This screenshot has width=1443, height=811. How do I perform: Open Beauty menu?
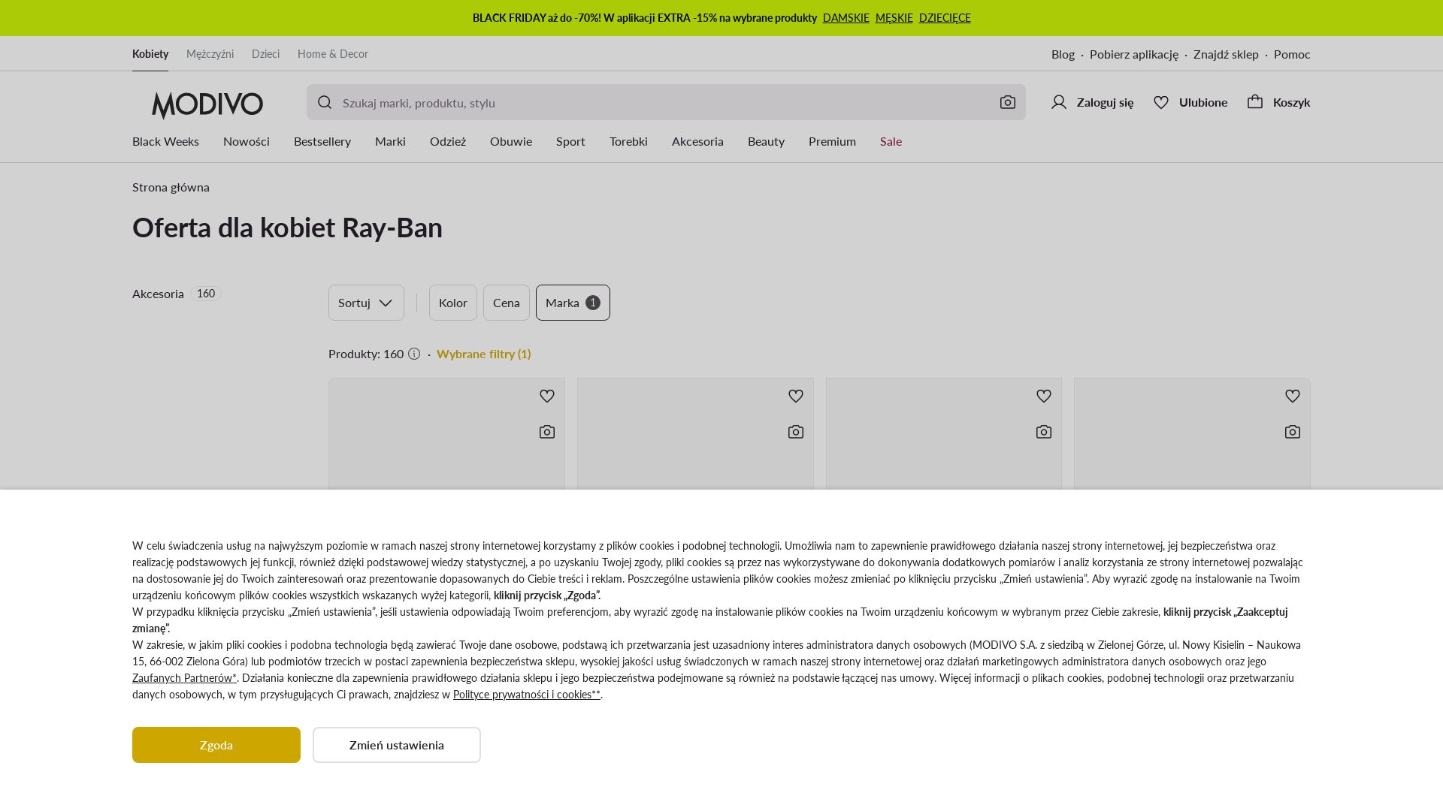coord(766,141)
